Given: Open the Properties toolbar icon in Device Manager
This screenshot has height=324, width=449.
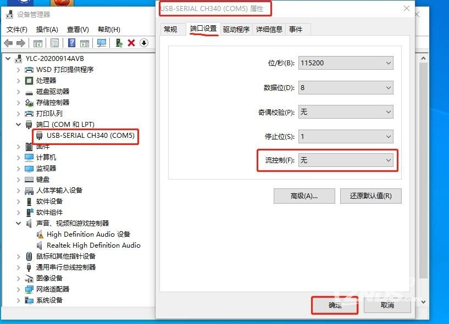Looking at the screenshot, I should tap(54, 43).
